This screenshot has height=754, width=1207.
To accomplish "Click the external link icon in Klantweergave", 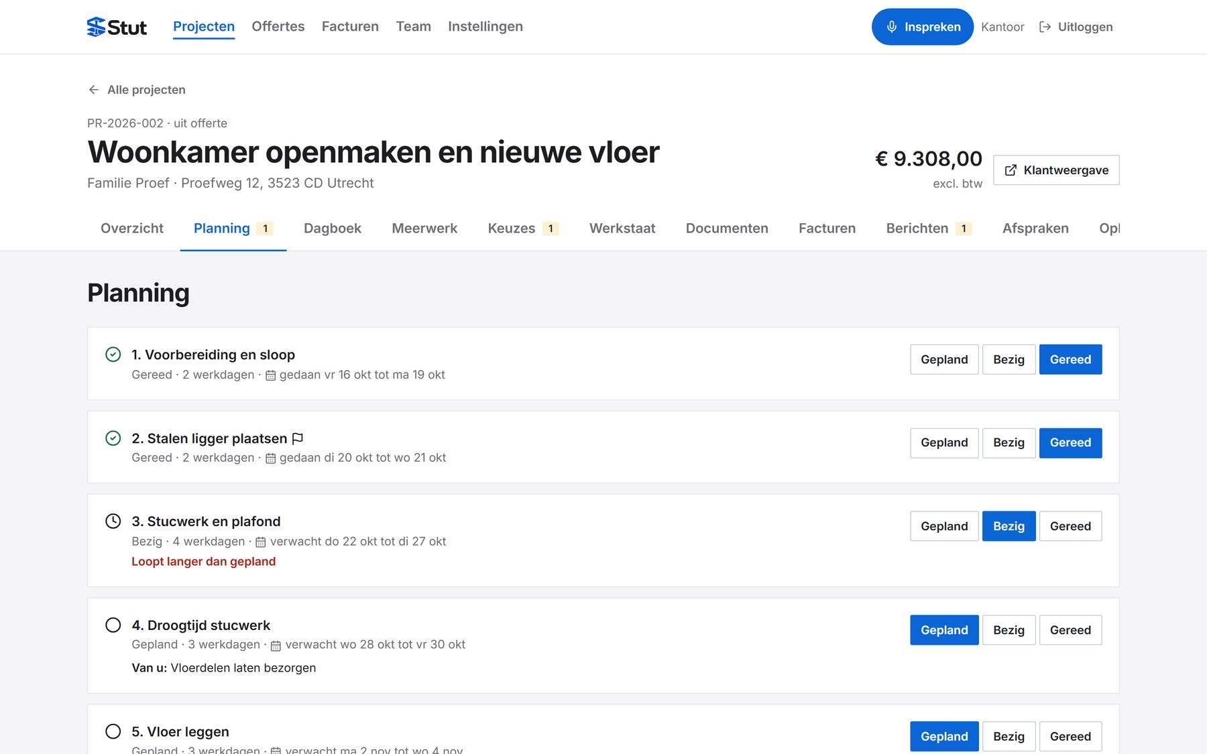I will (1011, 170).
